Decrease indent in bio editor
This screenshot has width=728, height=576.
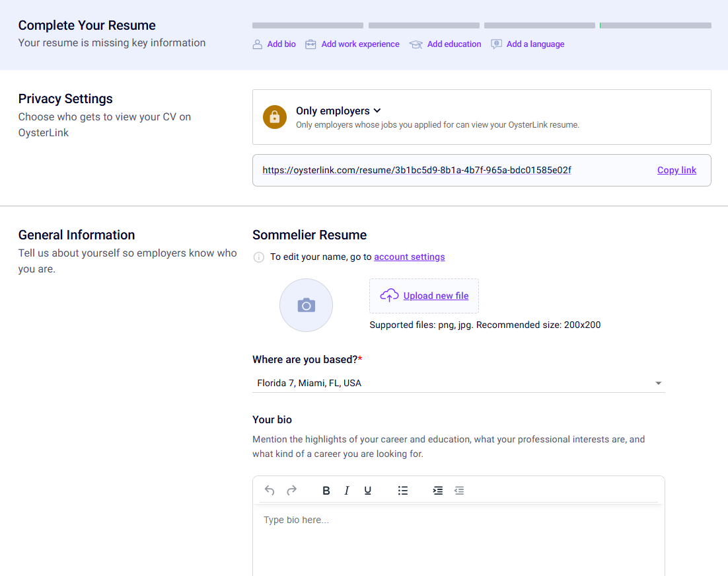pos(459,491)
